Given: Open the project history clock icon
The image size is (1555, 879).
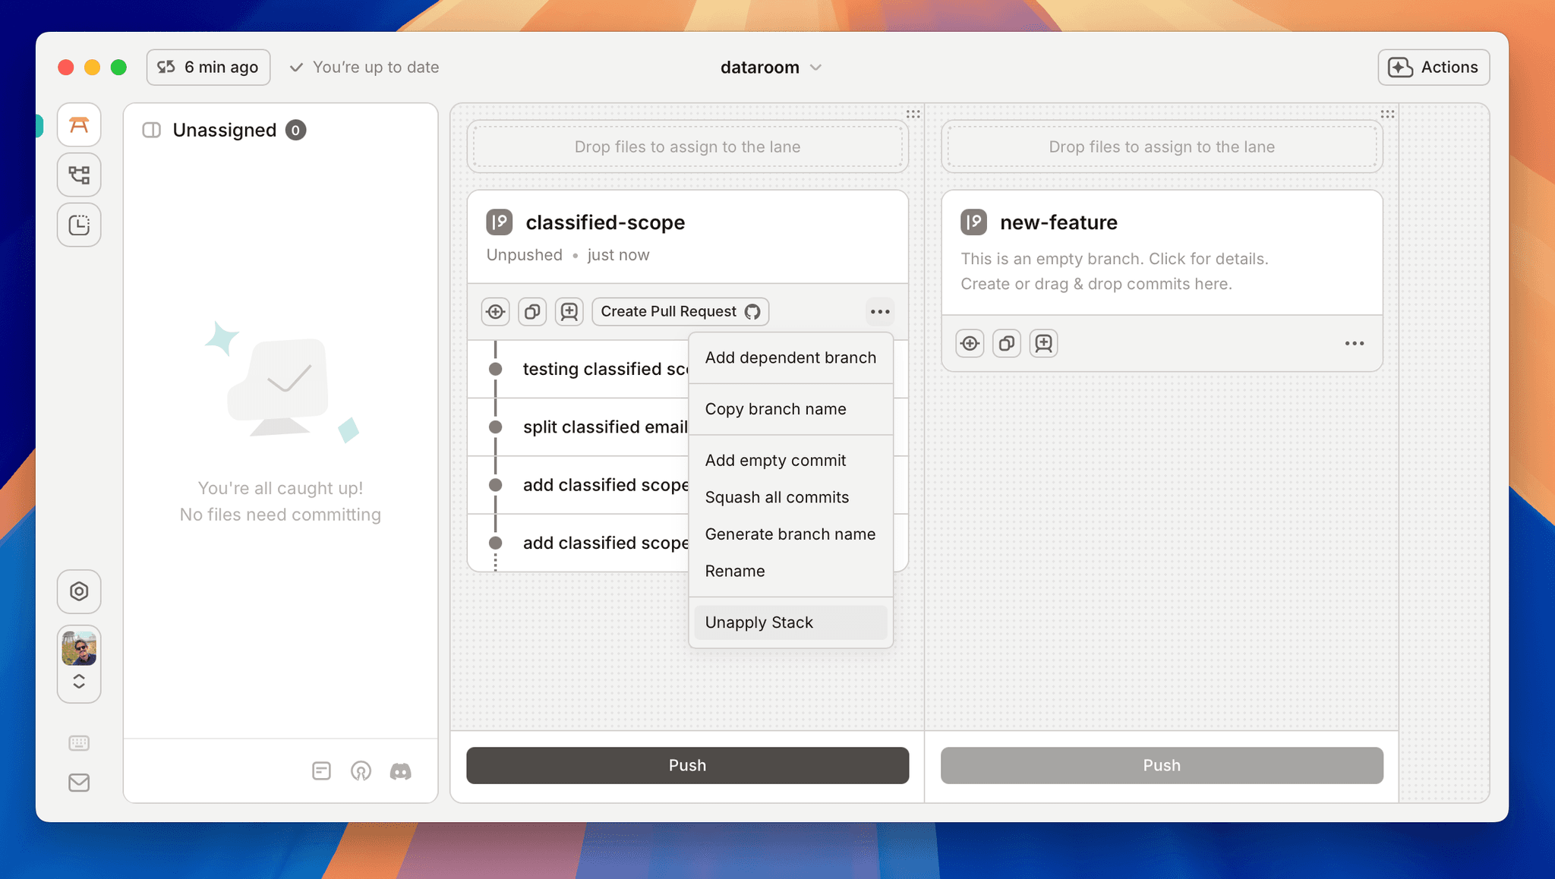Looking at the screenshot, I should click(78, 225).
